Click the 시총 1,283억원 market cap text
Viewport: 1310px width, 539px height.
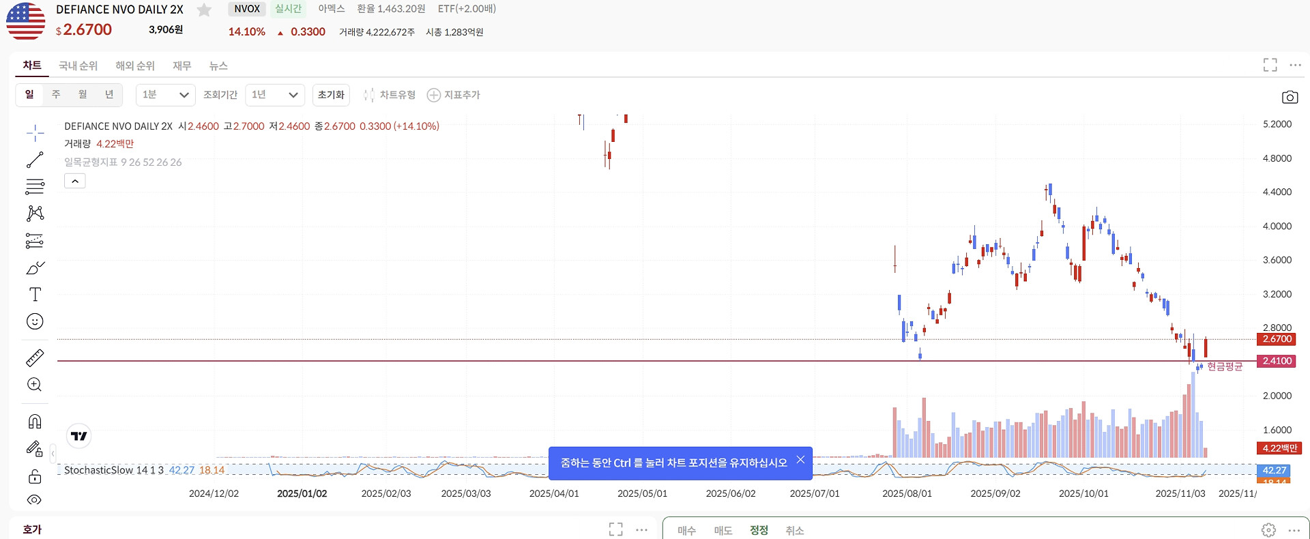tap(454, 32)
